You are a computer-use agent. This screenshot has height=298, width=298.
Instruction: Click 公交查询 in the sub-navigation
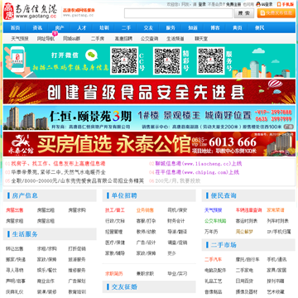(x=149, y=39)
